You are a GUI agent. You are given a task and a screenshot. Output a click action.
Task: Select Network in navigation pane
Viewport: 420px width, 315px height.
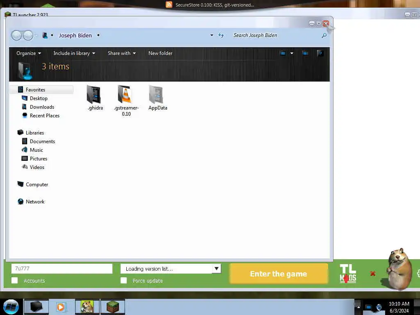pos(35,202)
